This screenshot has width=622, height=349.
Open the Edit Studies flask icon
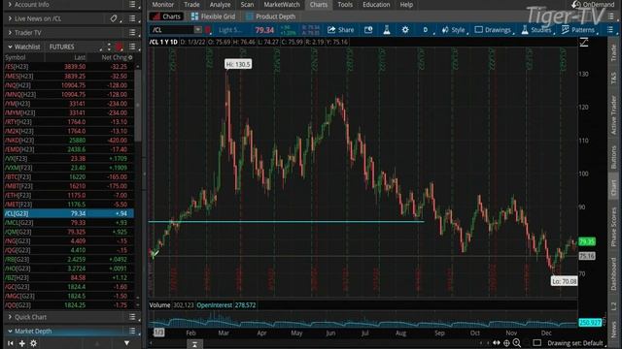[387, 30]
